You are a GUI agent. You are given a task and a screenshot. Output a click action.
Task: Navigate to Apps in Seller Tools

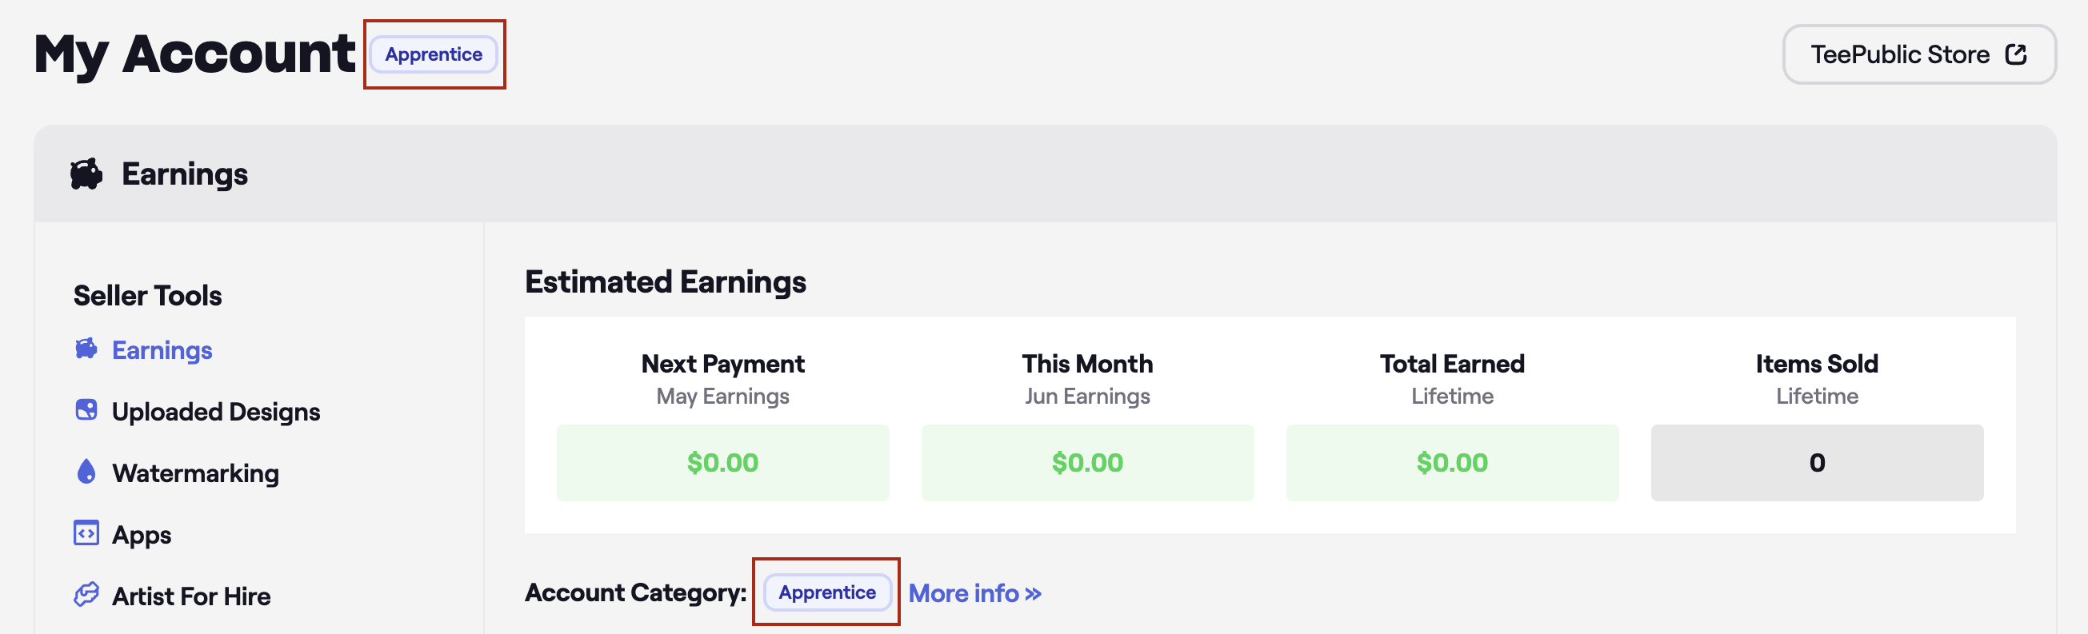(142, 534)
